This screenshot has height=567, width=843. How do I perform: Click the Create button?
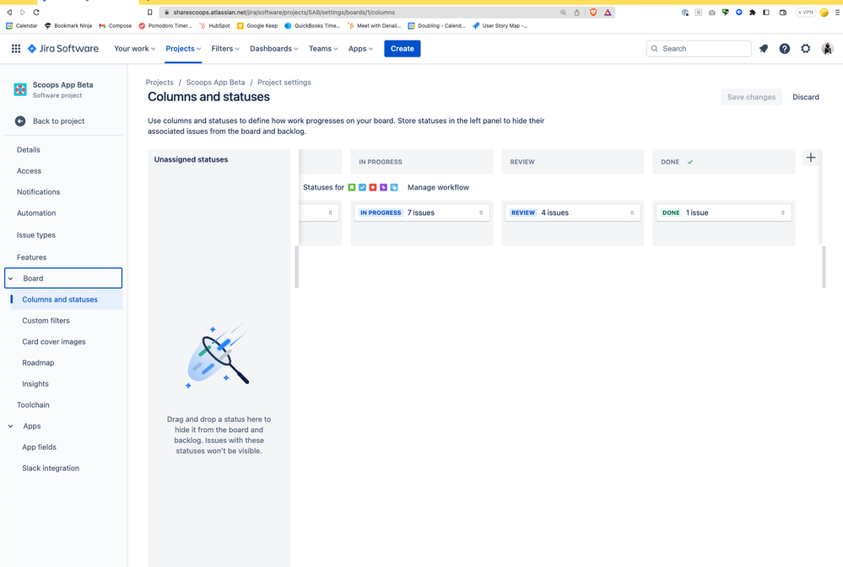click(403, 49)
